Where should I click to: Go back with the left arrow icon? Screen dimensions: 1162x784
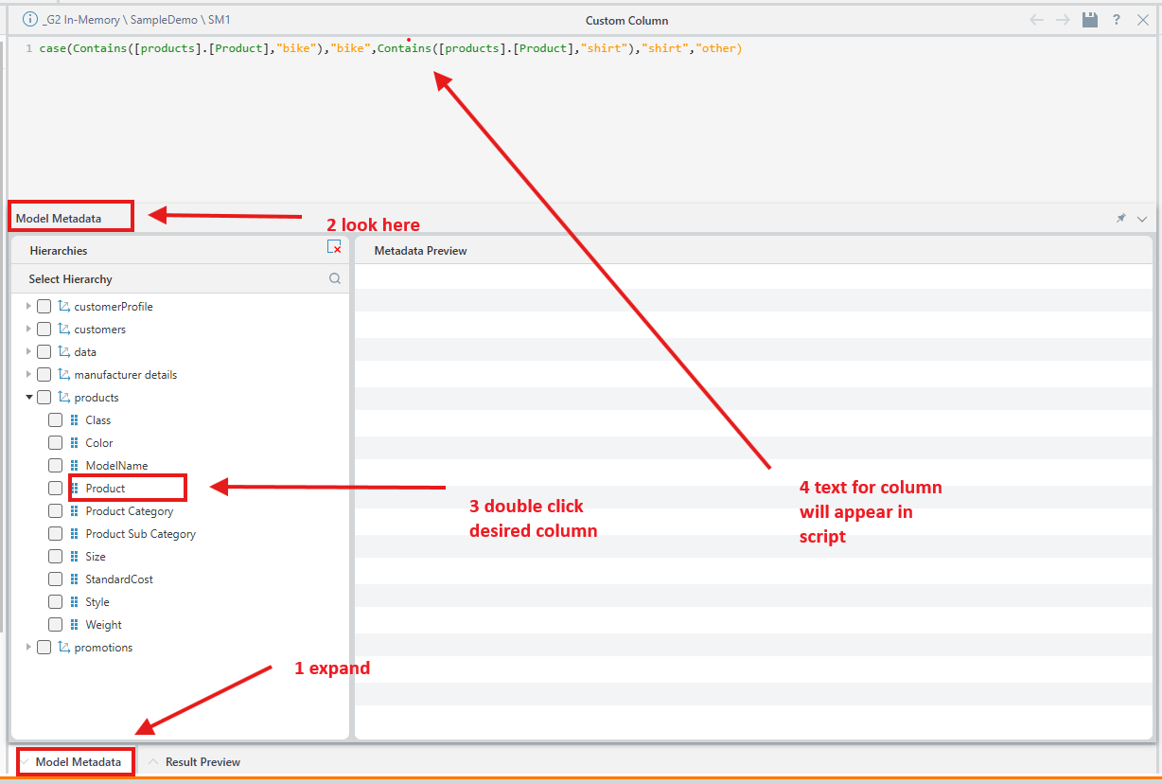1037,20
